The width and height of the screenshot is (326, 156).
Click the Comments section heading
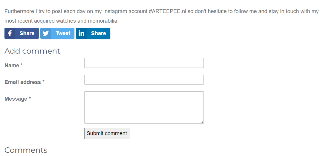(x=26, y=150)
